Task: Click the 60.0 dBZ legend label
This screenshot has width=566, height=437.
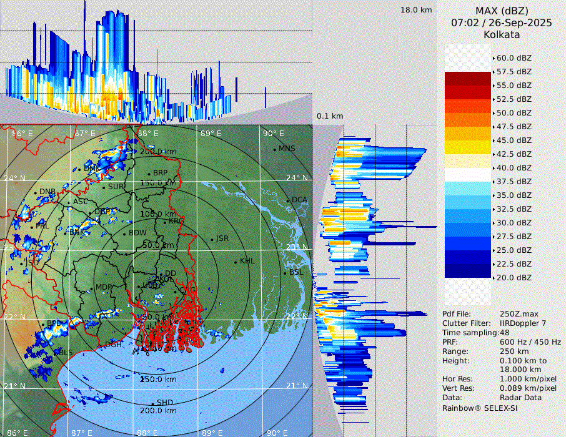Action: [514, 58]
